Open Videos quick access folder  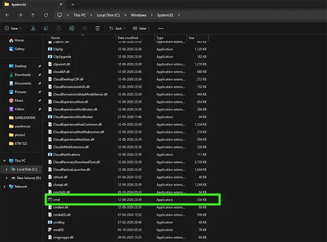pyautogui.click(x=16, y=109)
